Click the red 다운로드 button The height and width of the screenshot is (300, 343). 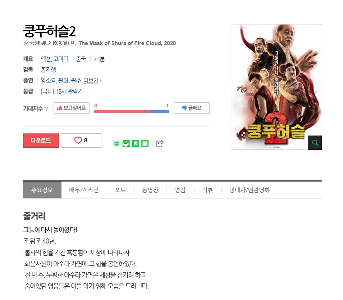tap(41, 140)
